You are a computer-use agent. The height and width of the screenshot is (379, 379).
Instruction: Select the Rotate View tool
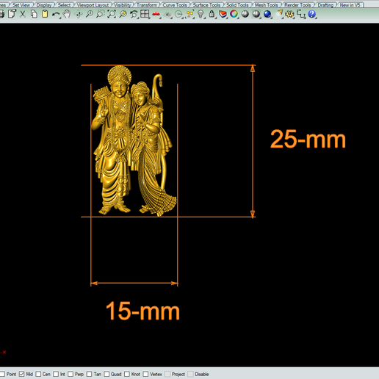point(79,15)
